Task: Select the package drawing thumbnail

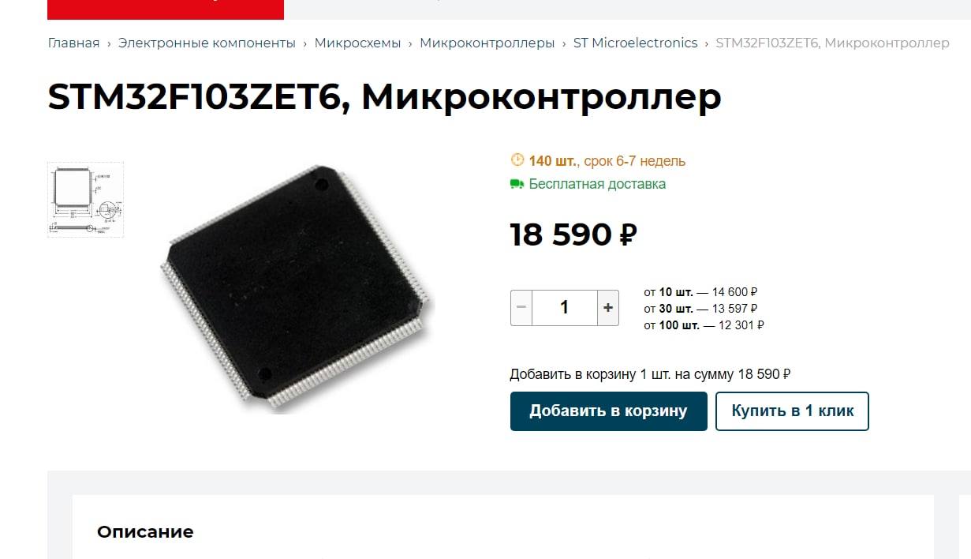Action: [85, 200]
